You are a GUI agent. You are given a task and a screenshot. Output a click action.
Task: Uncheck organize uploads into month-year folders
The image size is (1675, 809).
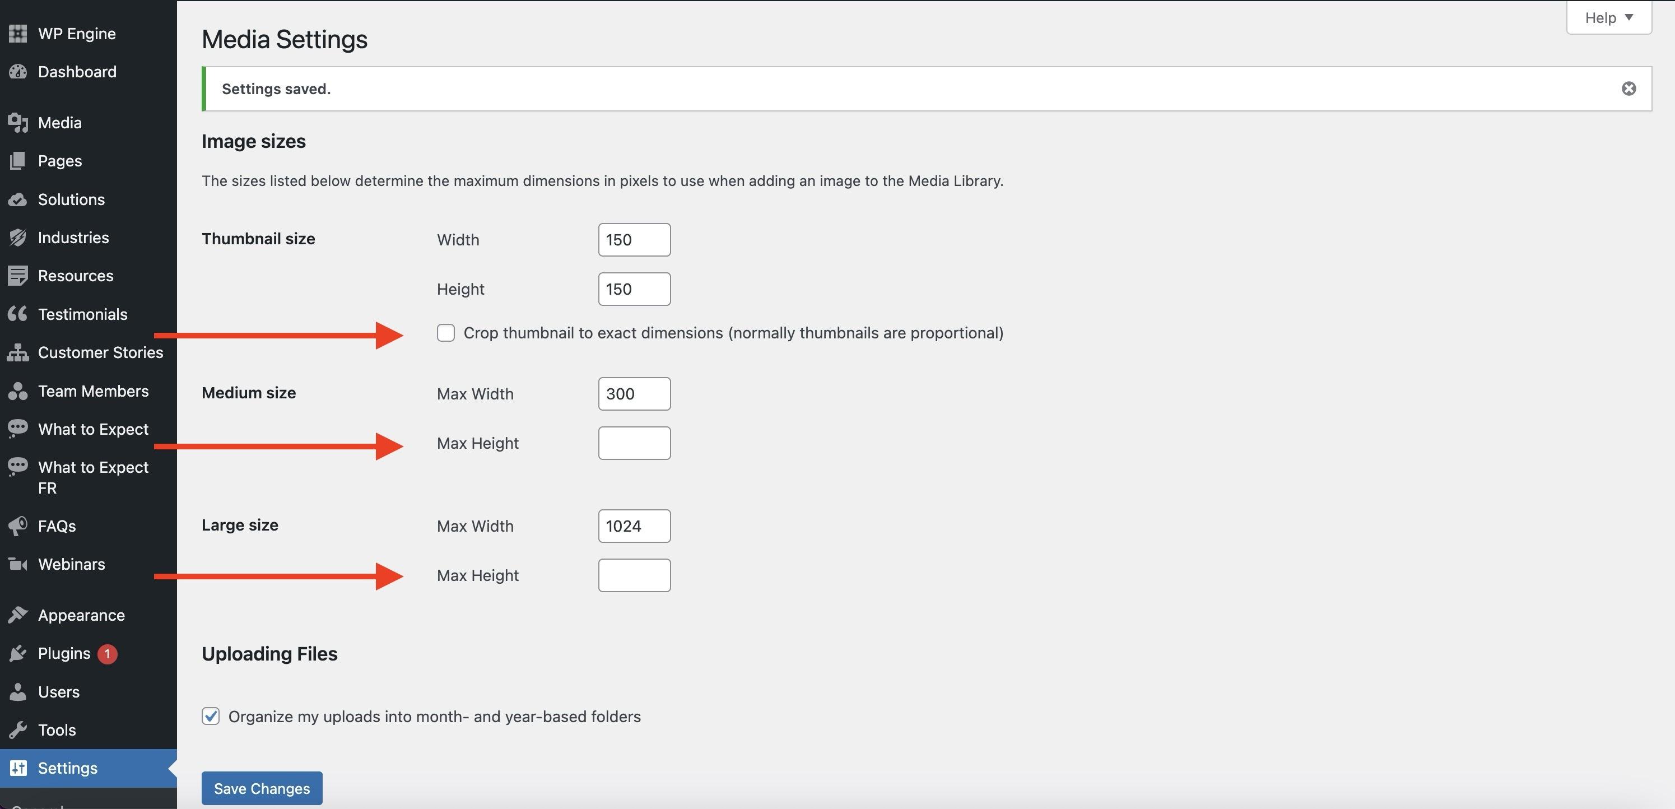click(x=211, y=716)
